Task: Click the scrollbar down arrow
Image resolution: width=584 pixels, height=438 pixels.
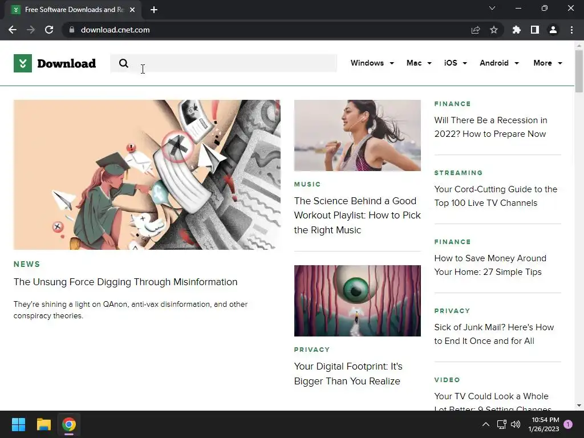Action: tap(579, 405)
